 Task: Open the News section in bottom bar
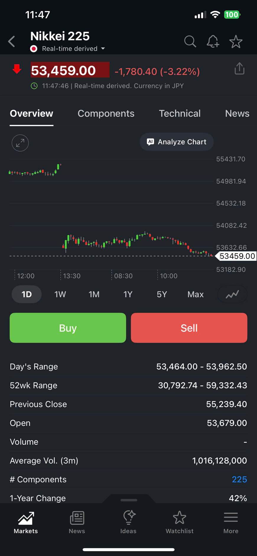click(77, 522)
